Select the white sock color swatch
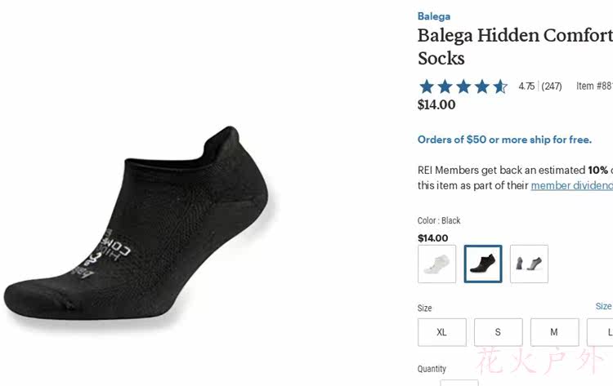Screen dimensions: 613x386 [x=437, y=264]
